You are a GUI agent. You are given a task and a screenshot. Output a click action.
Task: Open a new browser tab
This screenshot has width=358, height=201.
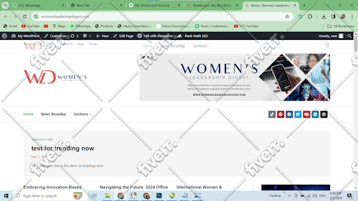click(x=304, y=5)
